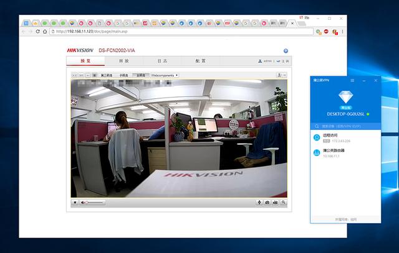This screenshot has width=399, height=253.
Task: Click the VPN window footer network label
Action: (x=345, y=219)
